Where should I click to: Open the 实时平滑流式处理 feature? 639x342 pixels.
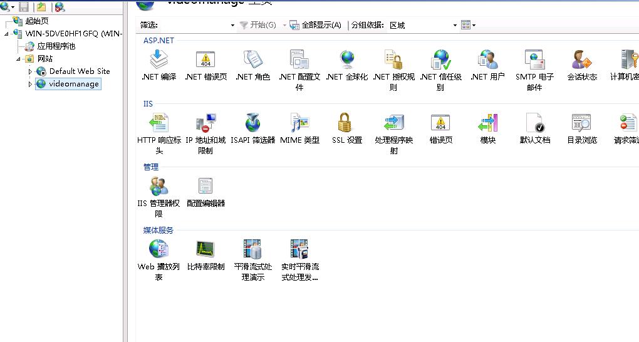[x=299, y=260]
